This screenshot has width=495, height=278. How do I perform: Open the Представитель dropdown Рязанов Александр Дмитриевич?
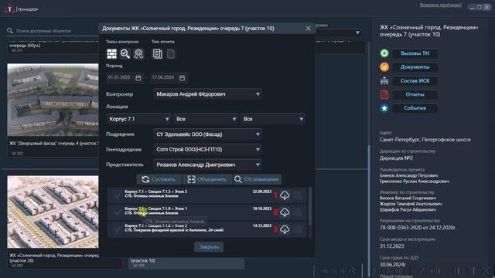coord(207,164)
